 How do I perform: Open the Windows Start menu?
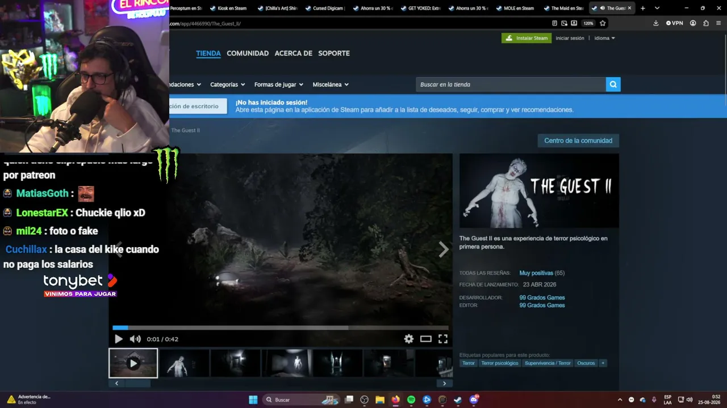click(x=253, y=399)
